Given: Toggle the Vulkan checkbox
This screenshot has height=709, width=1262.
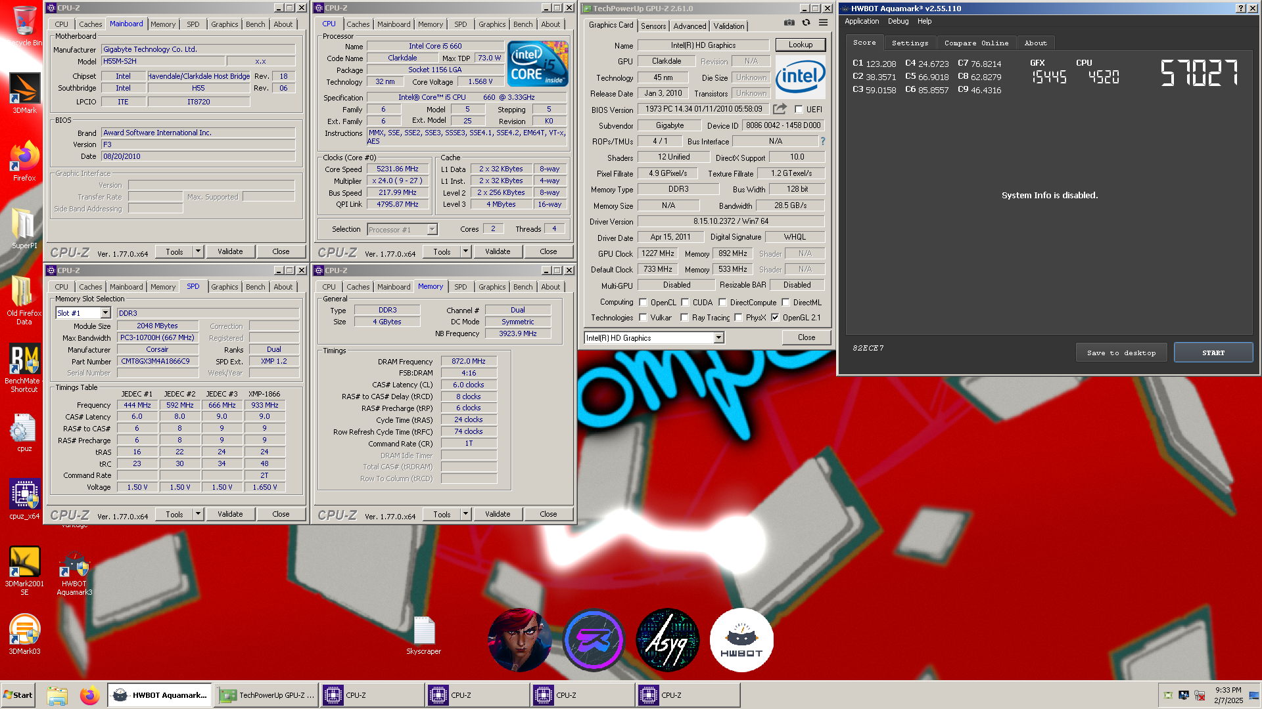Looking at the screenshot, I should click(643, 318).
